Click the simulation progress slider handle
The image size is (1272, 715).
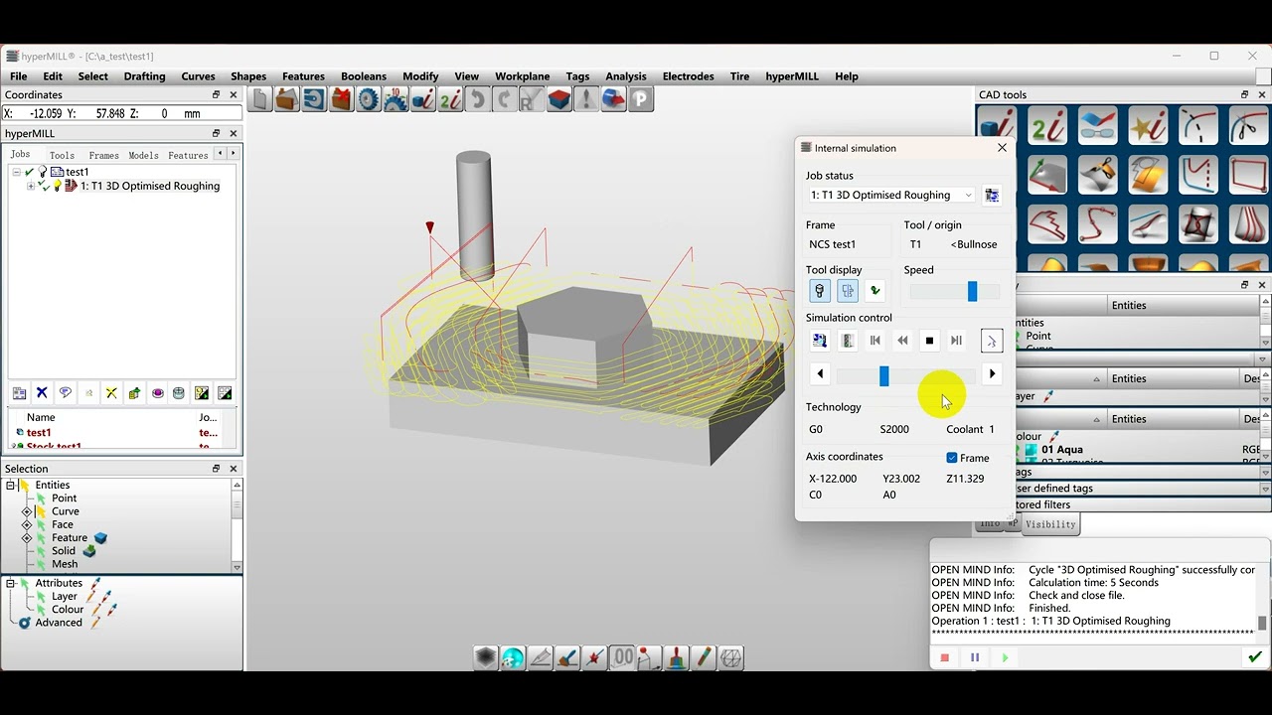click(883, 374)
